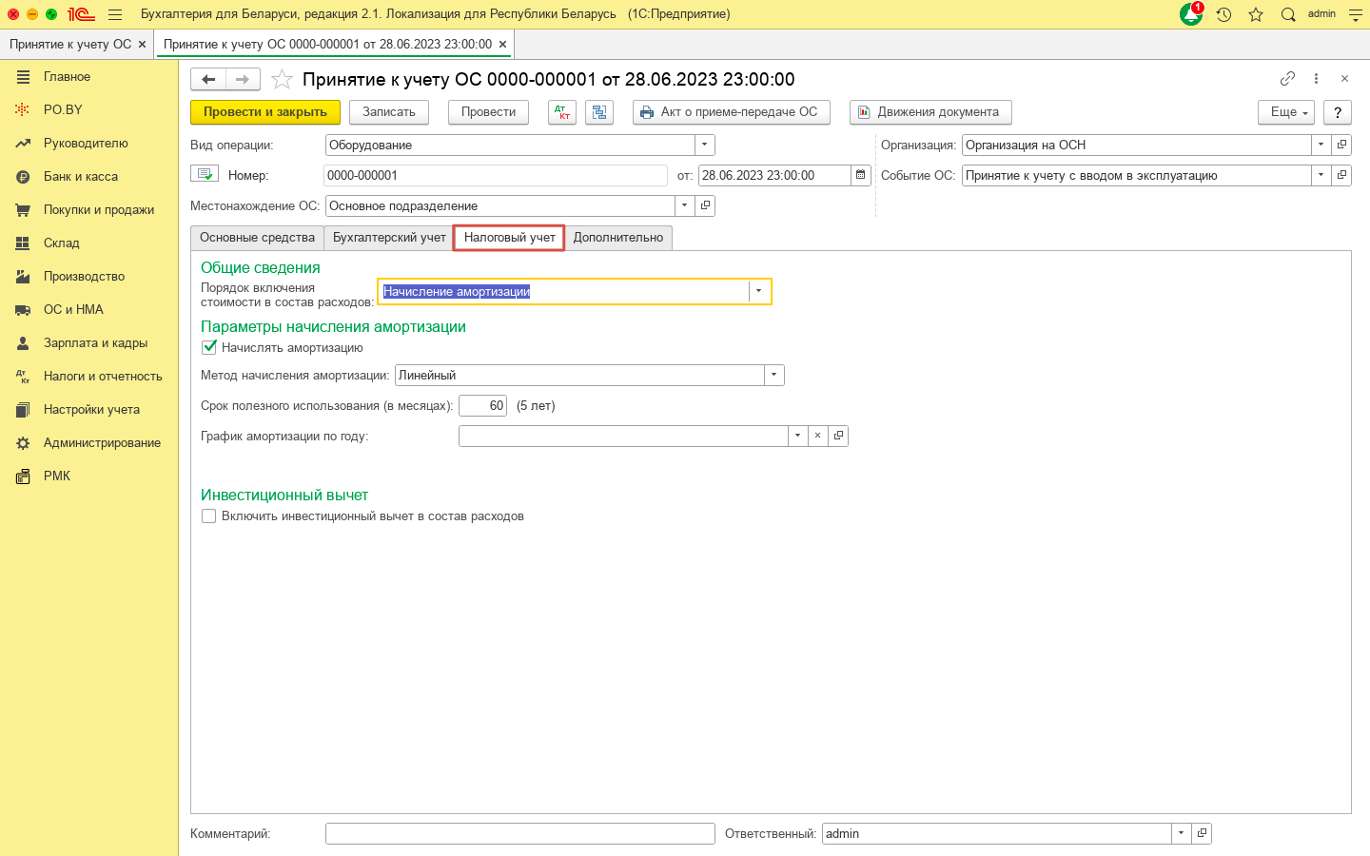Click the Провести button
This screenshot has width=1370, height=856.
(488, 112)
